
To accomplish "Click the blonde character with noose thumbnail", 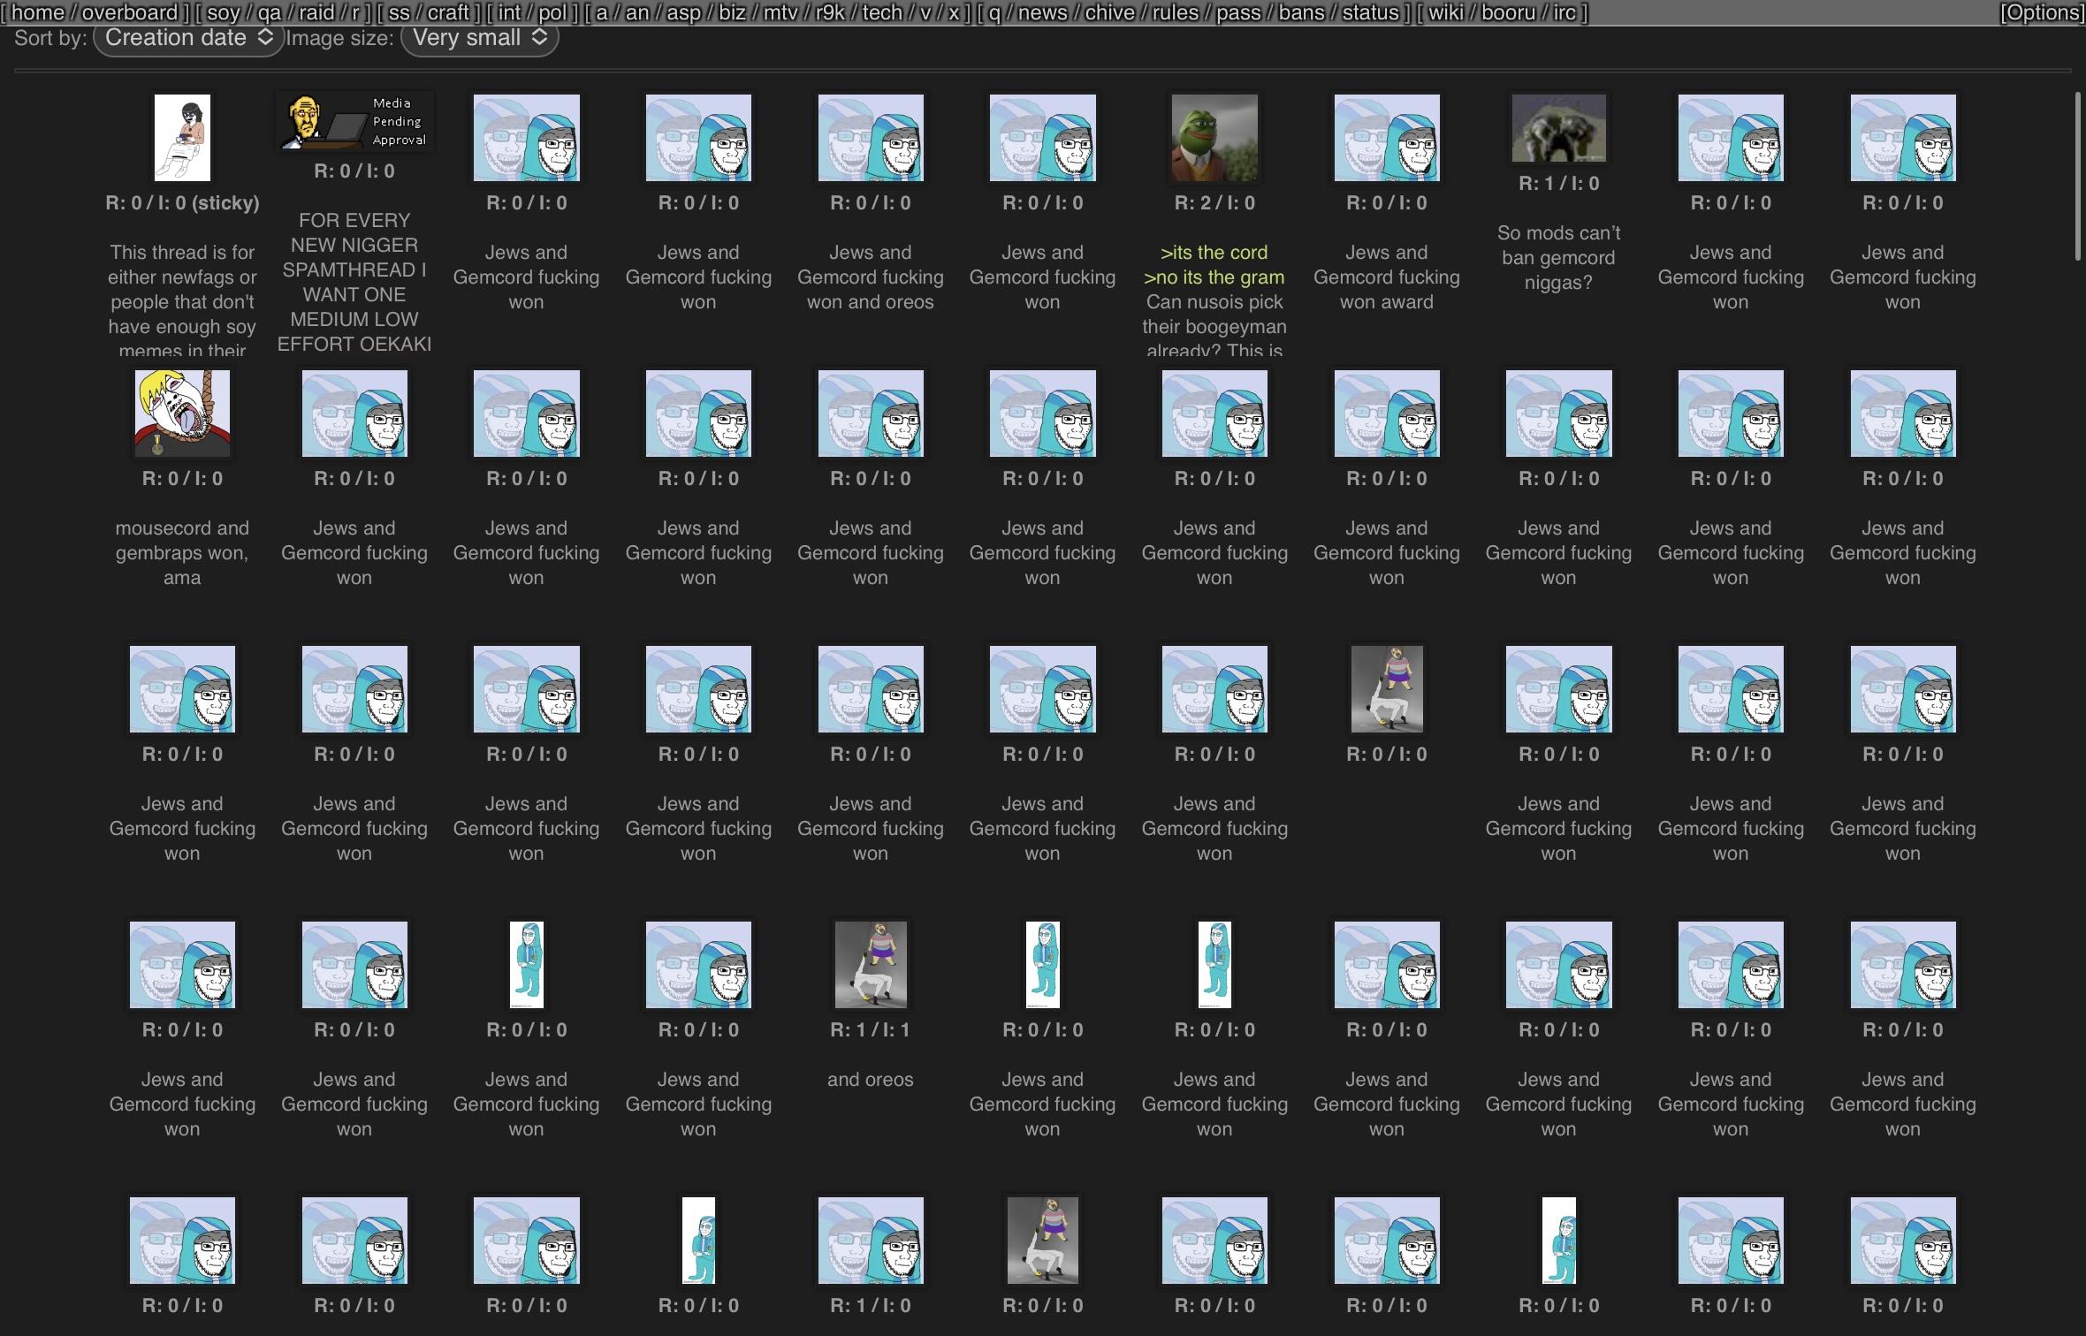I will (182, 414).
